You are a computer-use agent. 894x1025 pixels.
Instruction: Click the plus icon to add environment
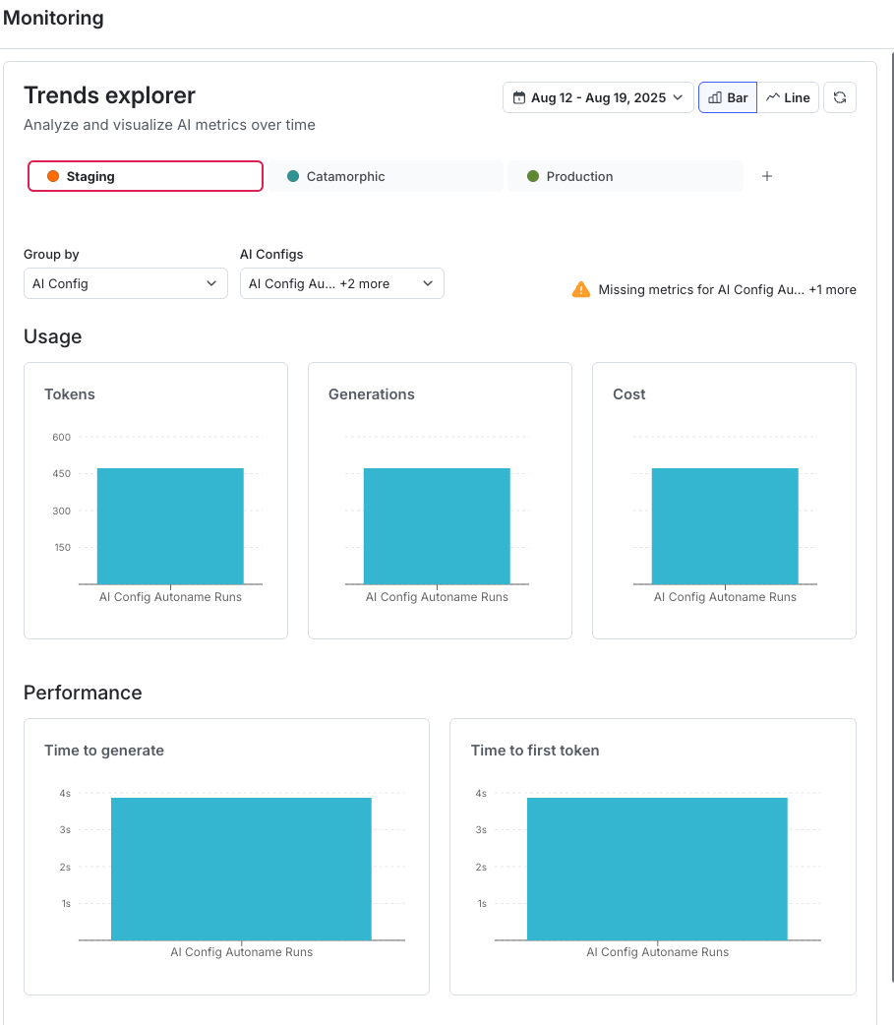coord(767,176)
